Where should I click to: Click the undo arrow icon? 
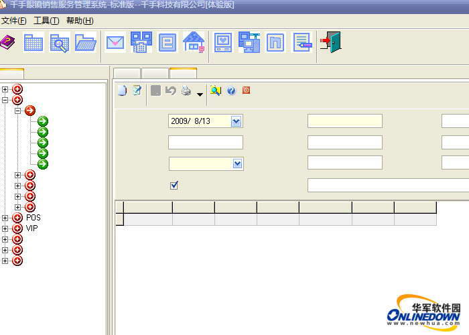pos(170,90)
